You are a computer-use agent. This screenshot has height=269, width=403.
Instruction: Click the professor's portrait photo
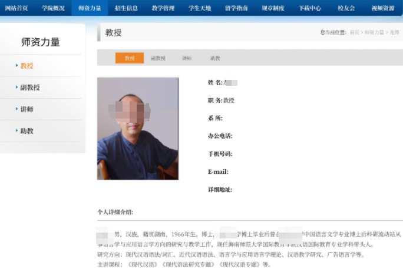(x=138, y=129)
